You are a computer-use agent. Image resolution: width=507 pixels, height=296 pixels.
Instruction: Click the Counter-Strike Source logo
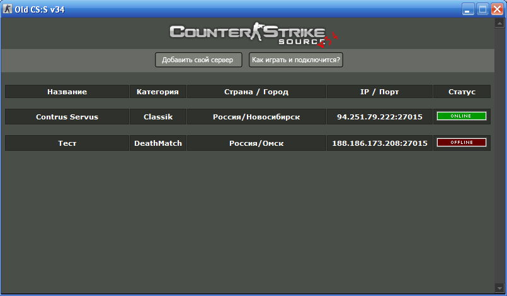click(254, 35)
